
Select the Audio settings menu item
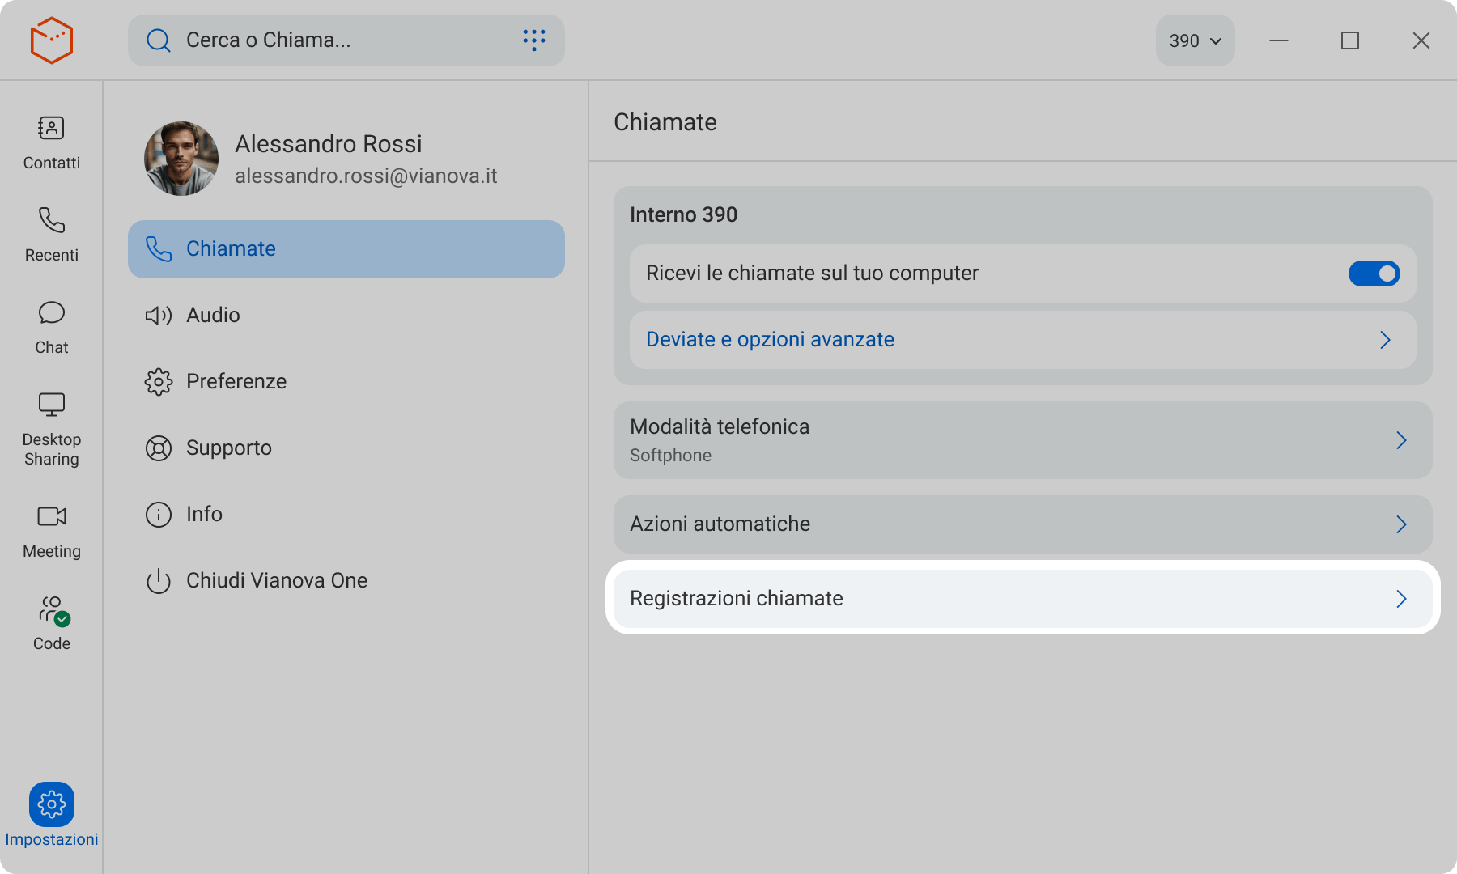point(213,316)
